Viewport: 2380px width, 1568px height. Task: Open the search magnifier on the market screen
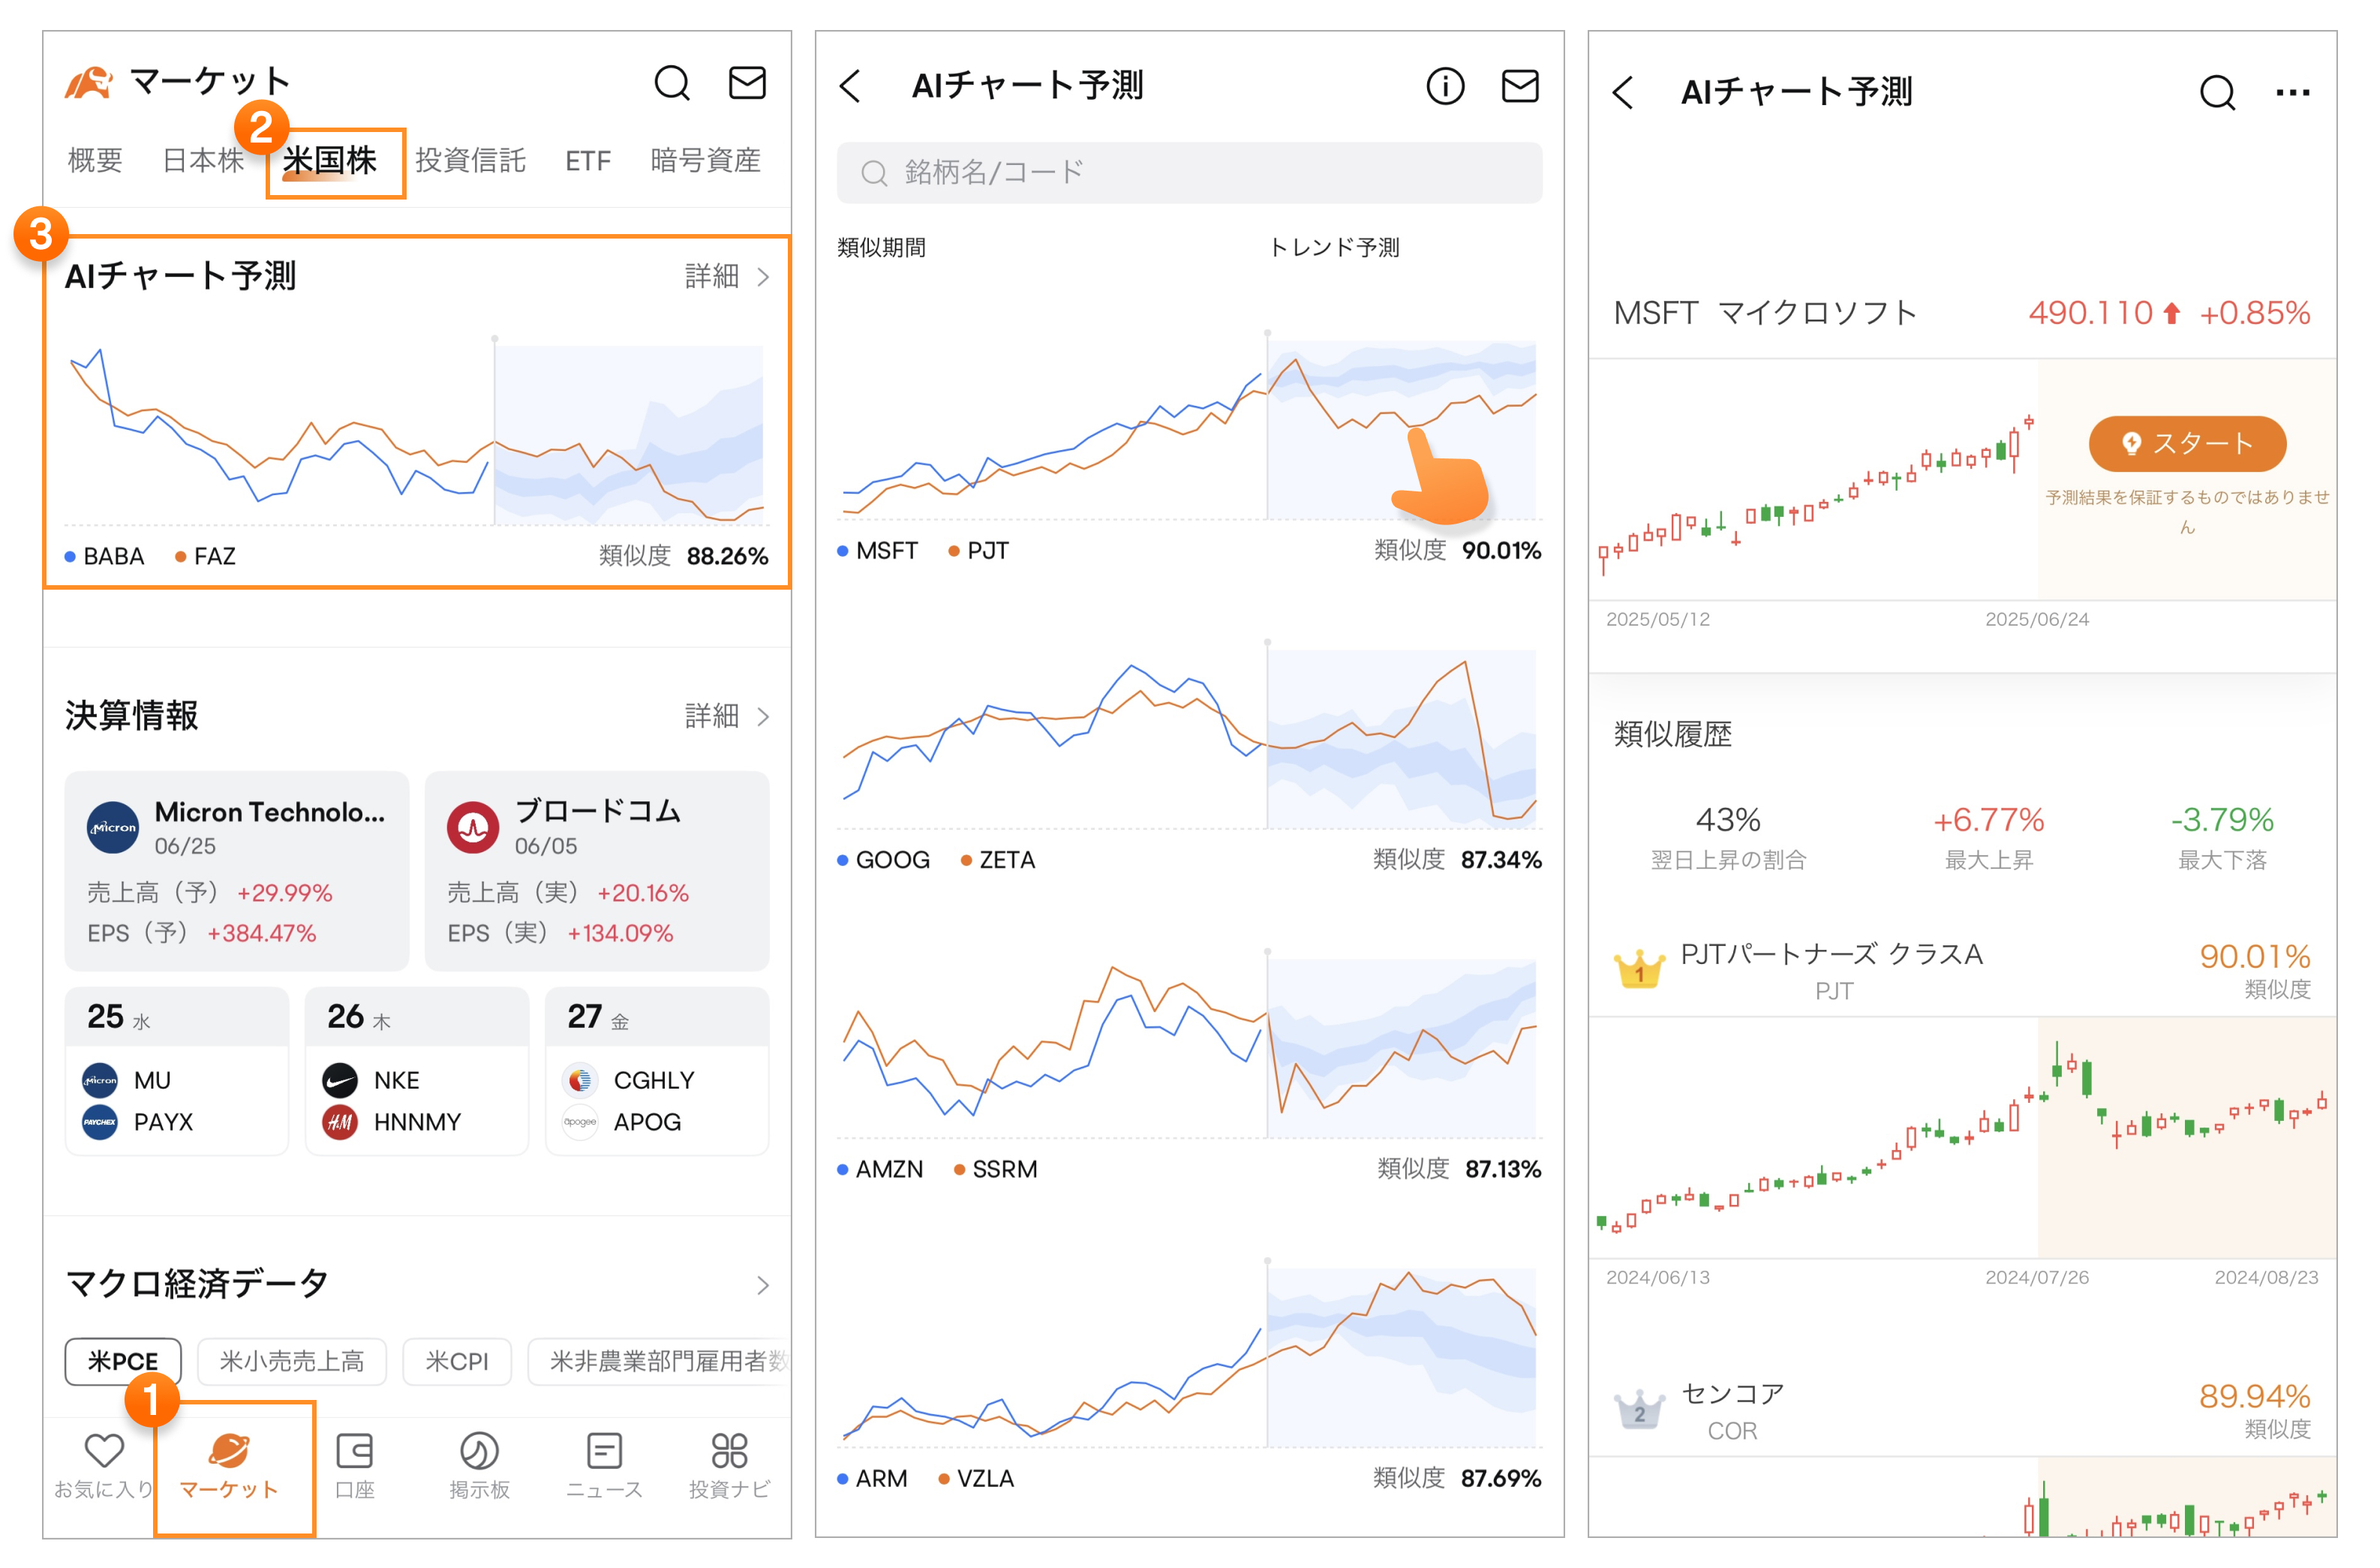click(672, 84)
